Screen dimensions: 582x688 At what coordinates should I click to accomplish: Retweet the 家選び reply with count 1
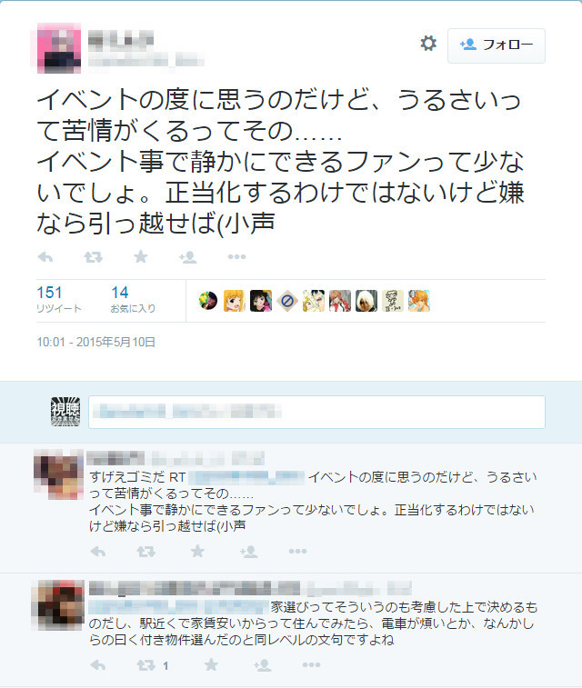click(x=152, y=665)
